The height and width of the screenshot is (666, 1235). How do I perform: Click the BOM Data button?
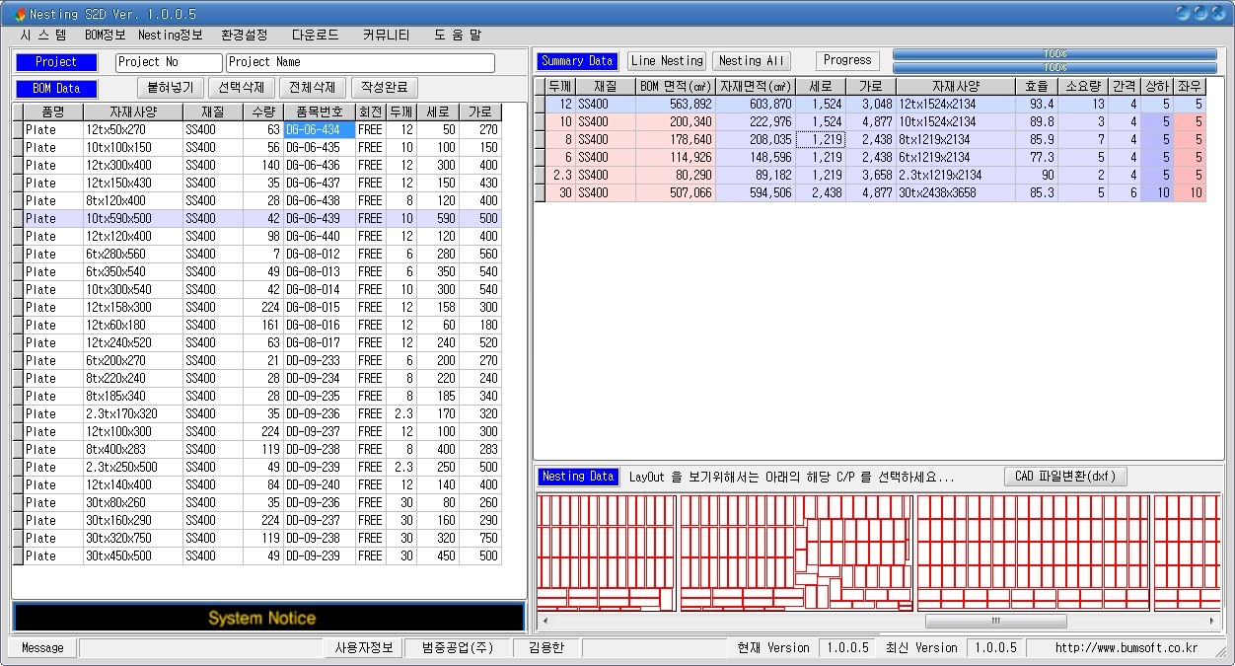tap(56, 89)
